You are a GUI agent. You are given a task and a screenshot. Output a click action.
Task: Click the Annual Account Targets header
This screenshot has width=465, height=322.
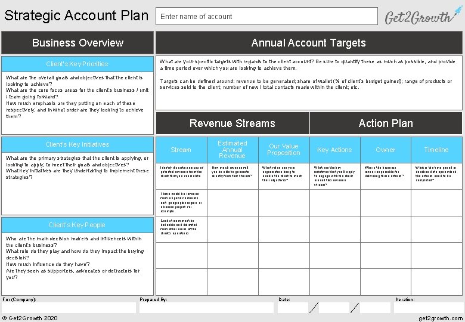pyautogui.click(x=309, y=43)
